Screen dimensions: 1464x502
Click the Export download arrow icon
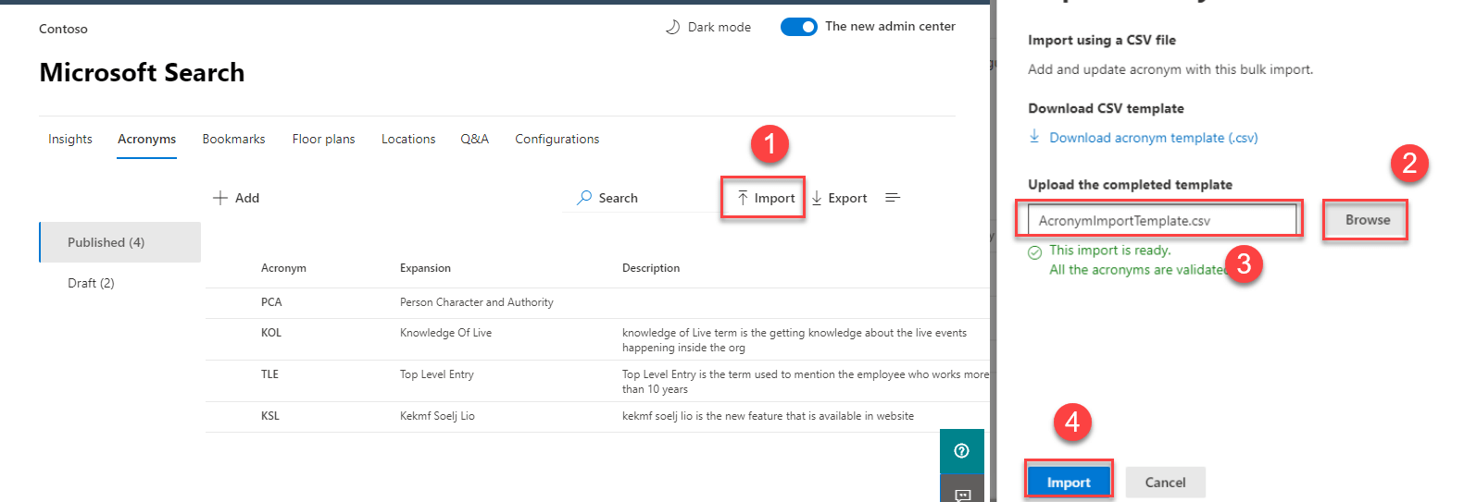[817, 198]
